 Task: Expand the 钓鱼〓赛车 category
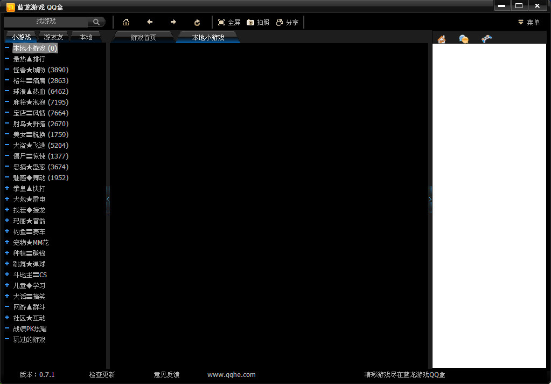pos(6,231)
